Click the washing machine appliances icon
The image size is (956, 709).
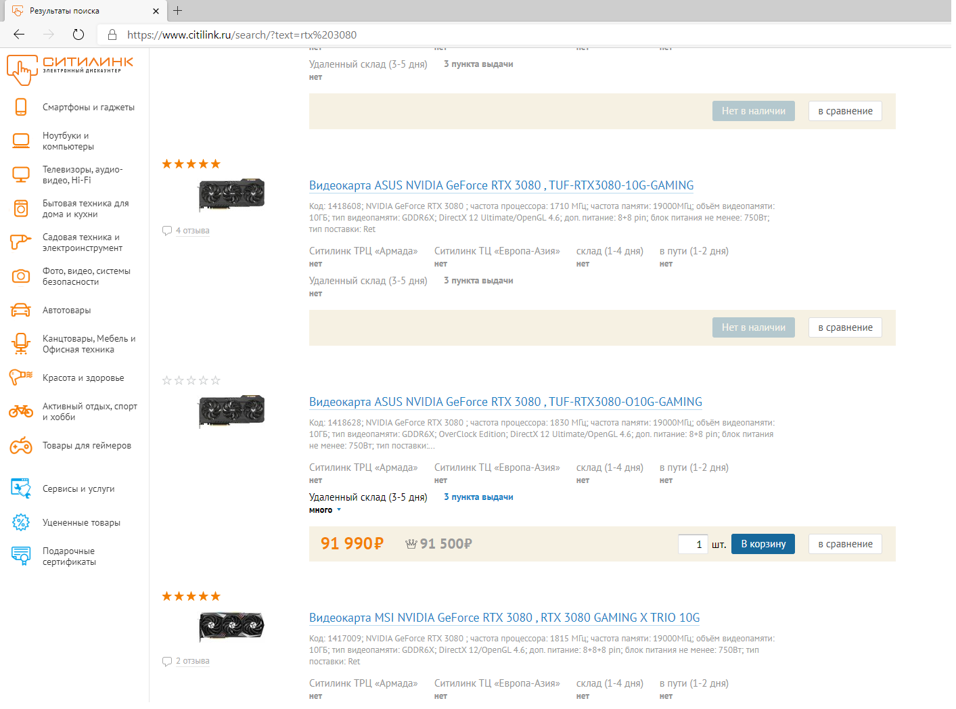(x=21, y=208)
